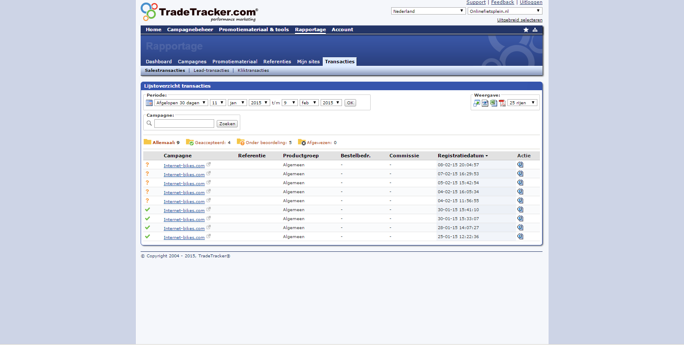
Task: View details of transaction 25-01-15 12:22:36
Action: (x=520, y=236)
